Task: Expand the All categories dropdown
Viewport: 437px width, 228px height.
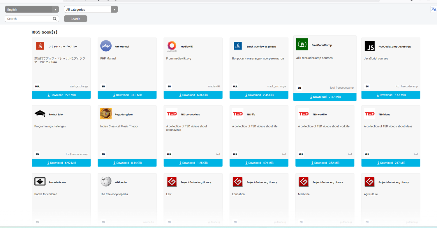Action: pyautogui.click(x=91, y=9)
